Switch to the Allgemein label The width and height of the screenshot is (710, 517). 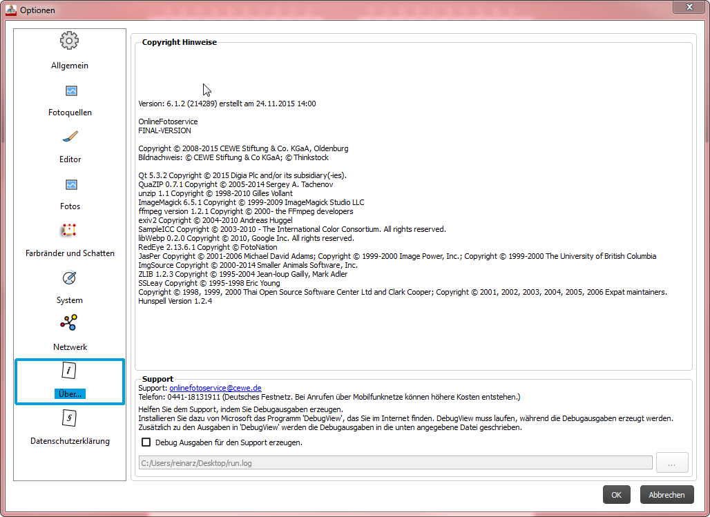tap(70, 66)
